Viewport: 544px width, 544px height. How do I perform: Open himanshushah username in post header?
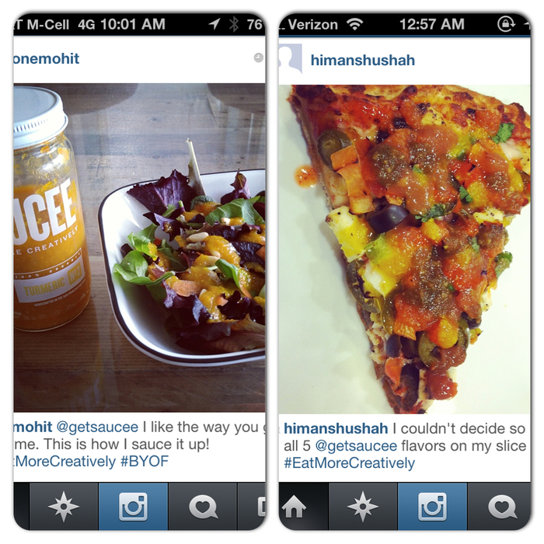[x=363, y=61]
